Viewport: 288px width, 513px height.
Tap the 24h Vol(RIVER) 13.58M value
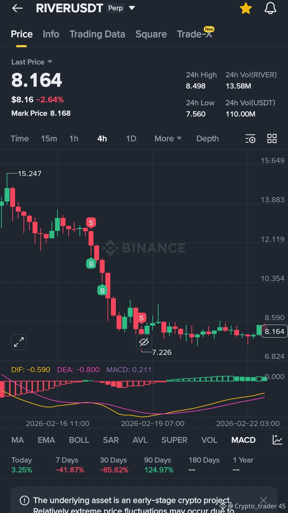[238, 86]
